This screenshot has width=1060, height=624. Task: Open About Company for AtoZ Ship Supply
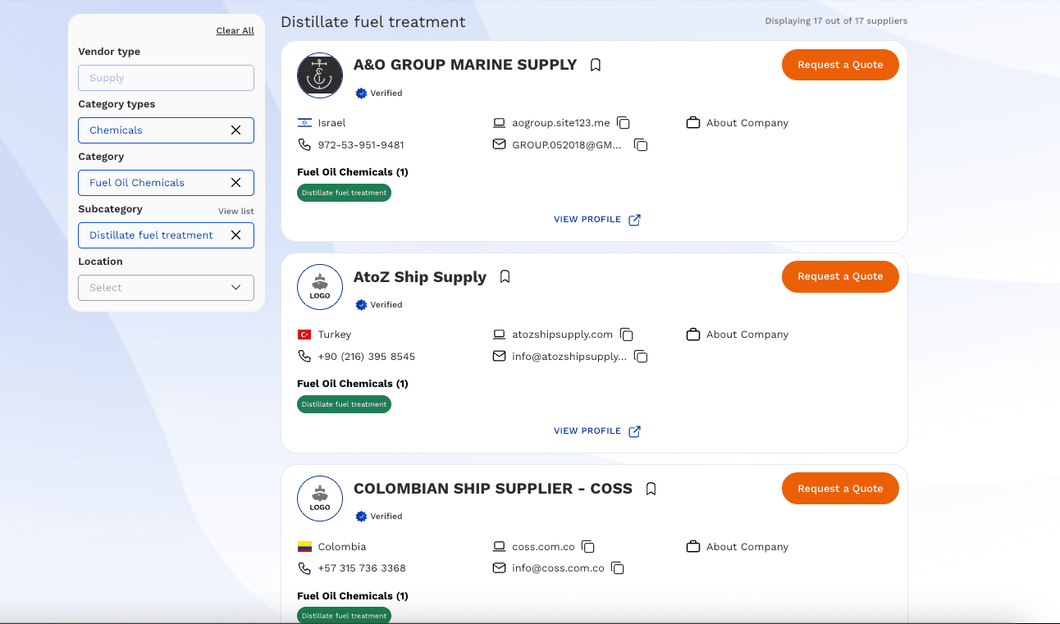click(x=738, y=335)
